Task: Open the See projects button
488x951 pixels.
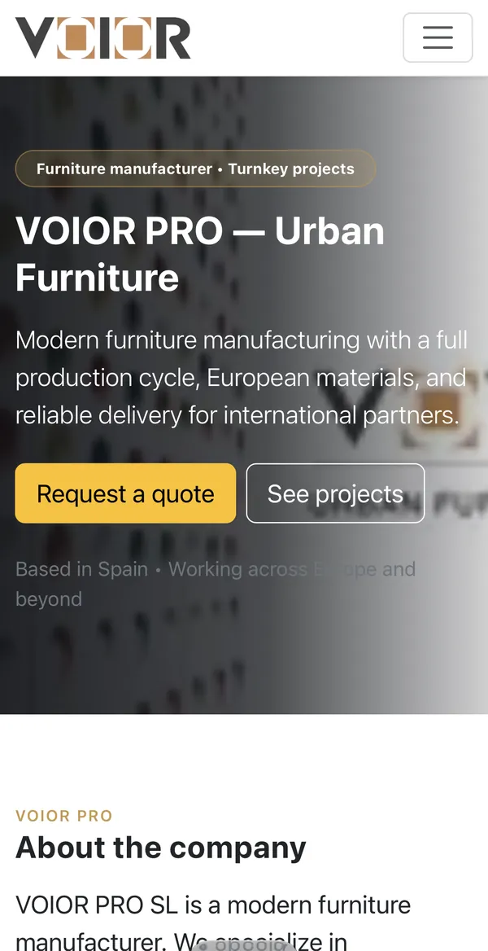Action: coord(335,493)
